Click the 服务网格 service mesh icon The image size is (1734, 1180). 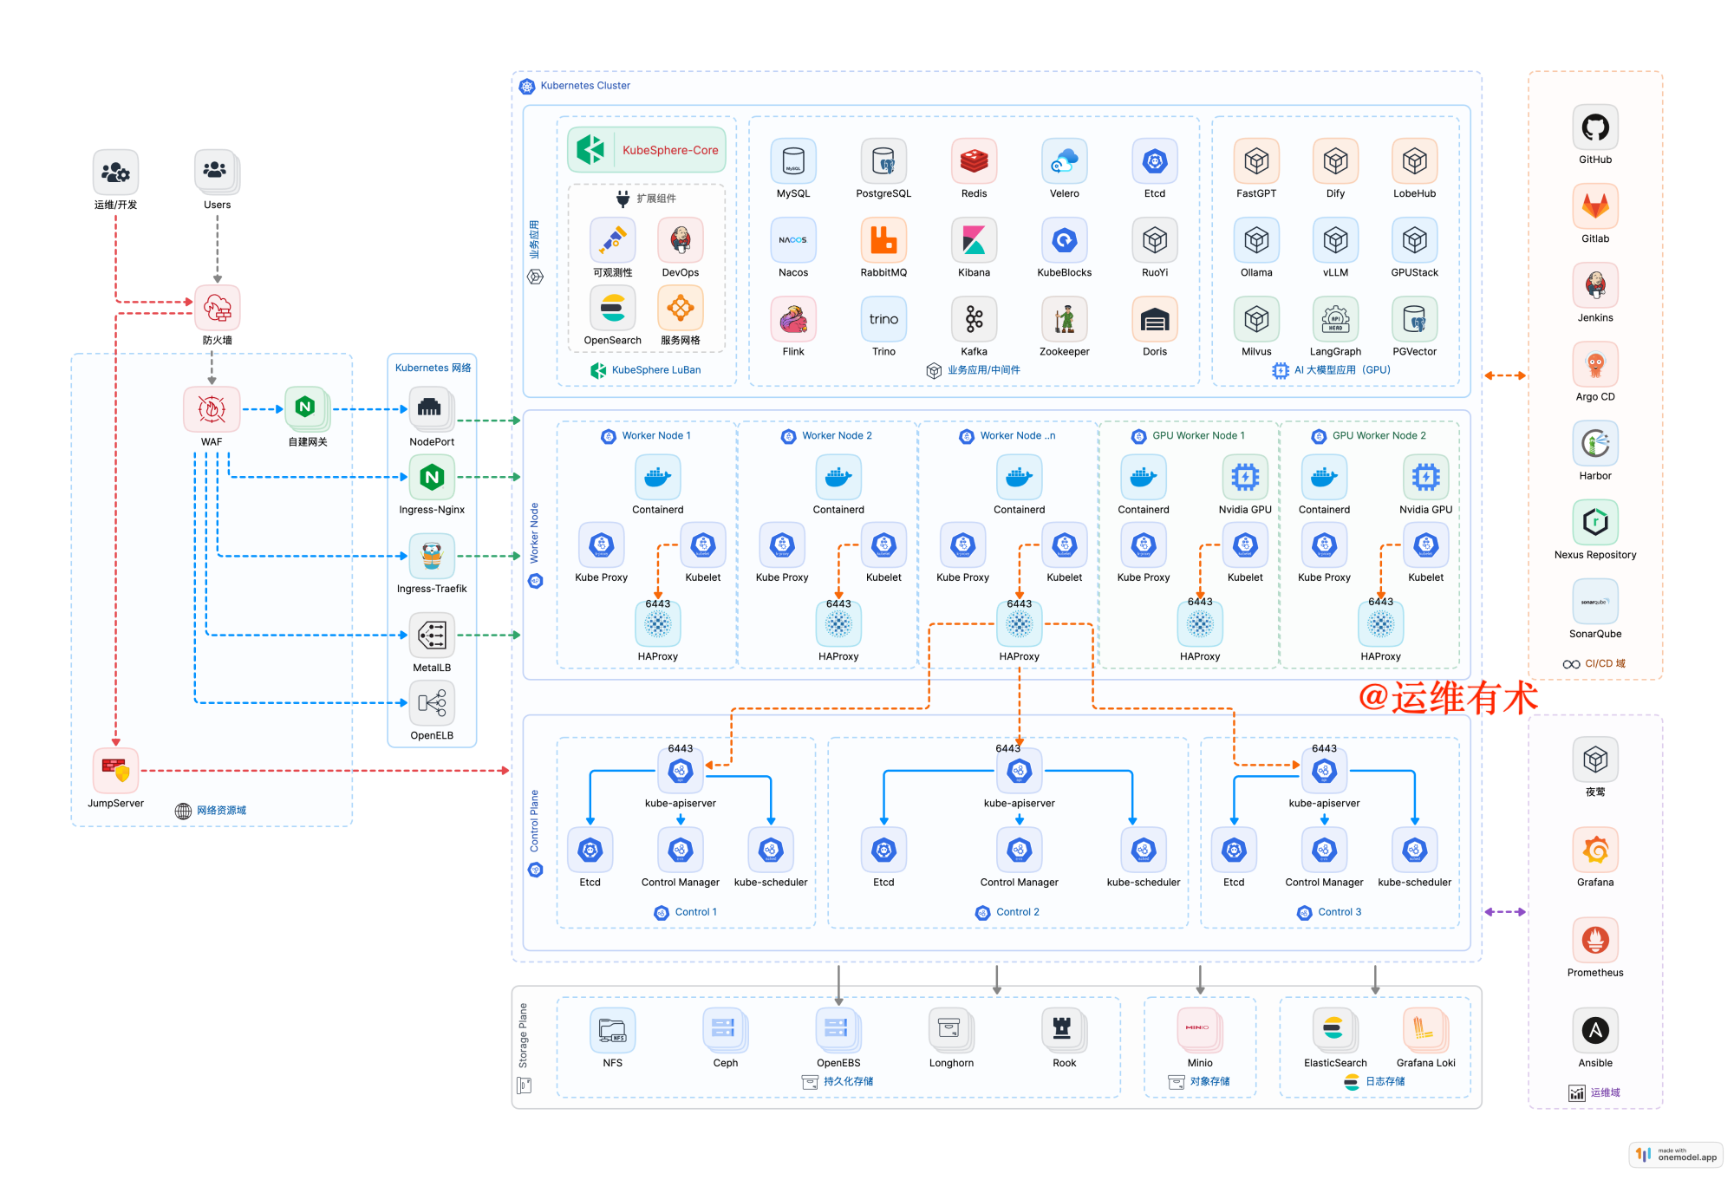680,308
